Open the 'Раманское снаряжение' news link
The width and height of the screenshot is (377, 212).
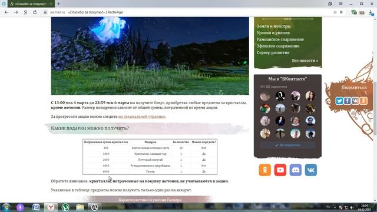pos(280,39)
